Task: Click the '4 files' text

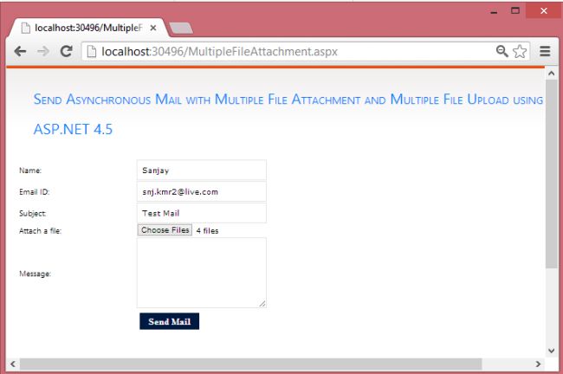Action: coord(207,231)
